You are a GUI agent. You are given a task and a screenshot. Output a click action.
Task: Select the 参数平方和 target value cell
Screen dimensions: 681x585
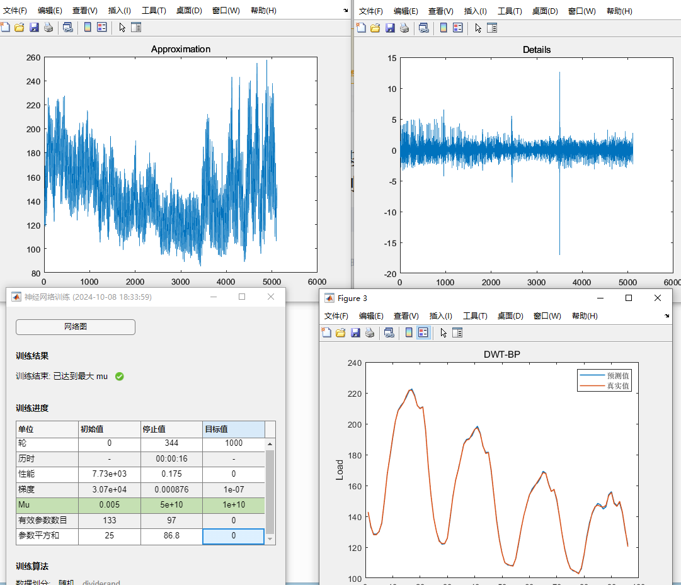pyautogui.click(x=234, y=536)
